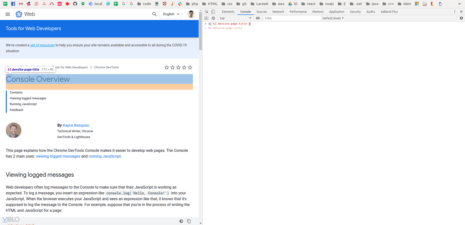Switch to the Memory tab
Image resolution: width=465 pixels, height=225 pixels.
(318, 12)
